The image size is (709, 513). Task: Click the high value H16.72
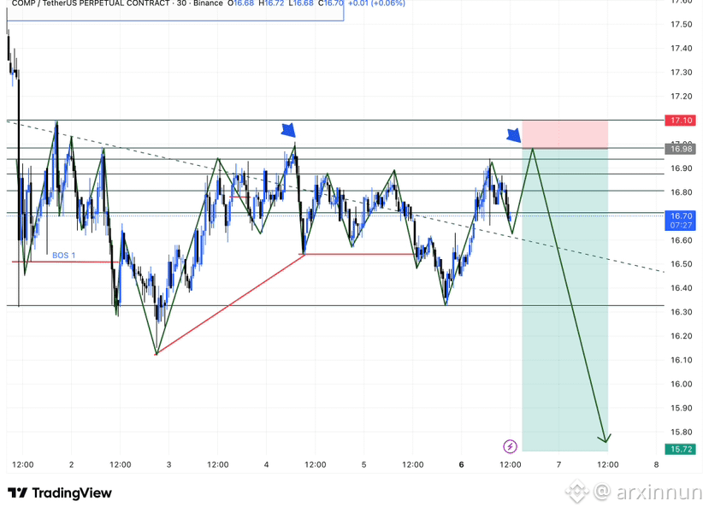pyautogui.click(x=271, y=3)
